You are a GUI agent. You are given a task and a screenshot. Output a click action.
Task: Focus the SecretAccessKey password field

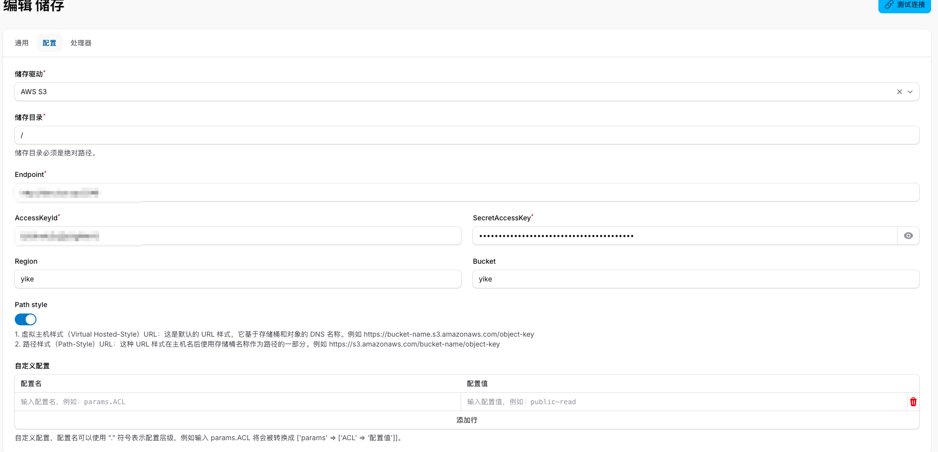point(685,236)
